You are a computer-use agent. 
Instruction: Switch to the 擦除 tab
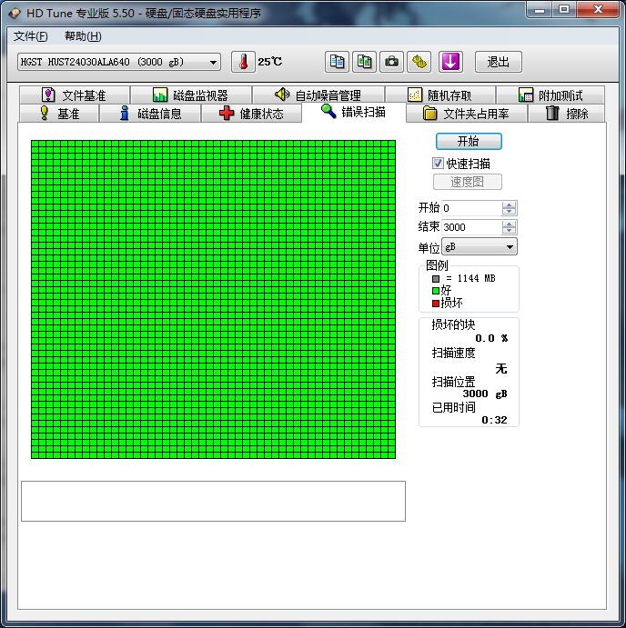[567, 114]
